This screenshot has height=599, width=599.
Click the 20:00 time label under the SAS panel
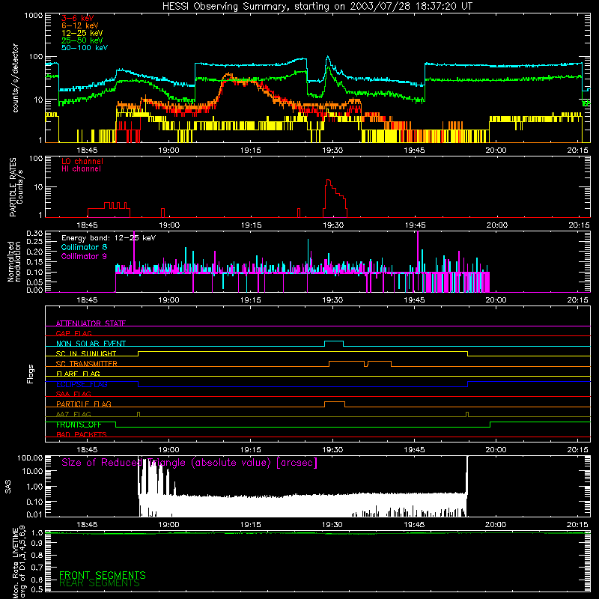pos(496,525)
